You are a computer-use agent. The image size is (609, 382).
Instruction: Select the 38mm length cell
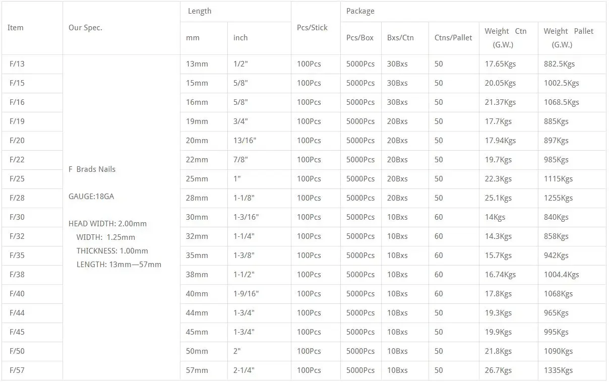point(197,275)
